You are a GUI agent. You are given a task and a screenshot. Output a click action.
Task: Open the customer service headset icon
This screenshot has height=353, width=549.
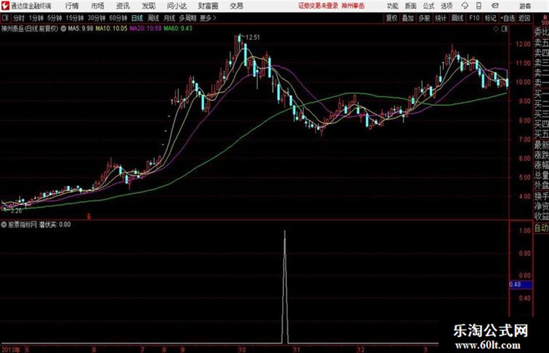pos(465,6)
